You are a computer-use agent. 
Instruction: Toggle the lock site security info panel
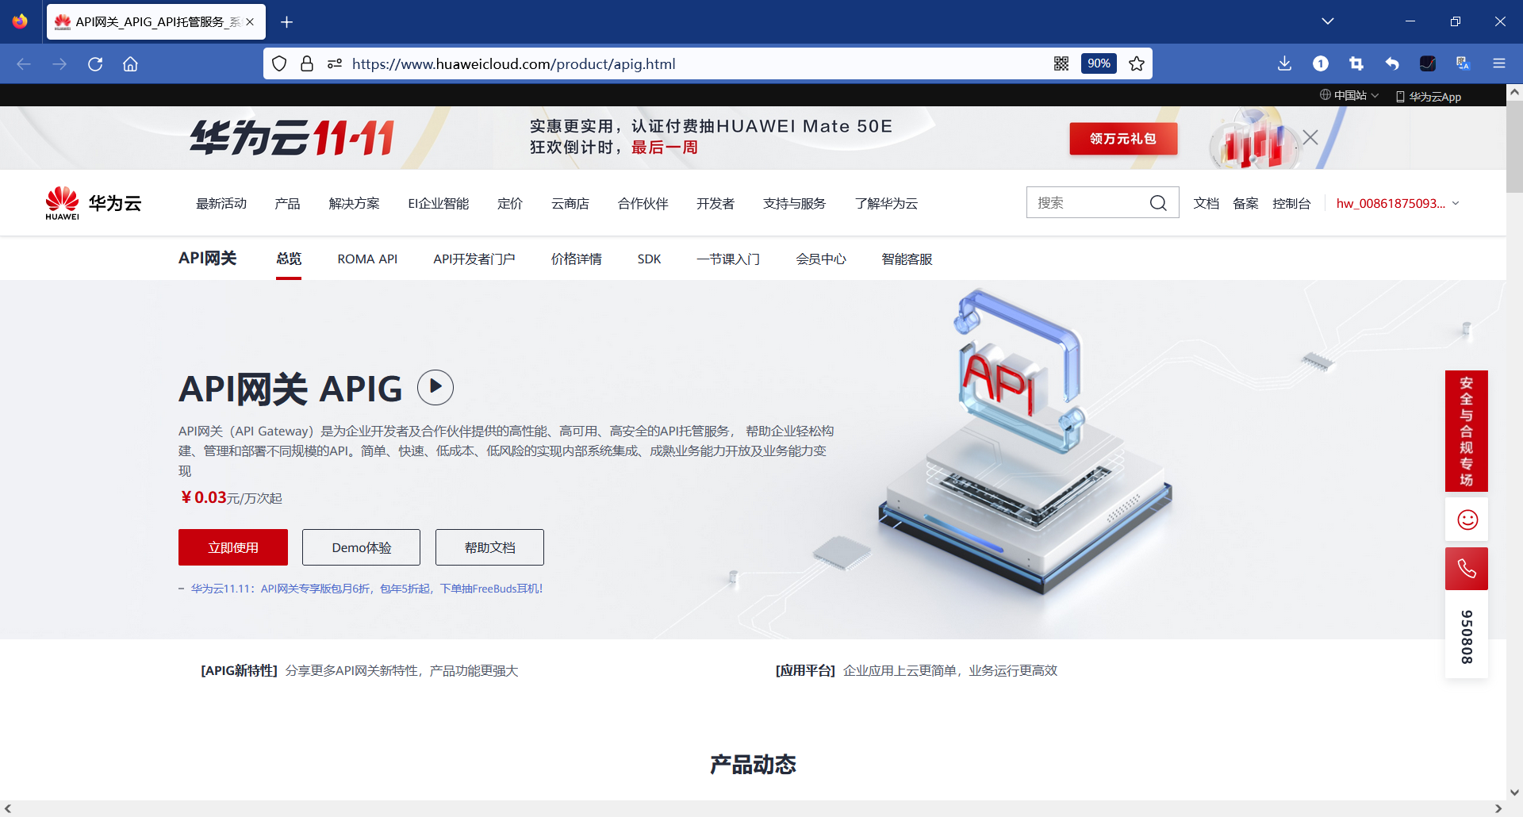[x=307, y=63]
